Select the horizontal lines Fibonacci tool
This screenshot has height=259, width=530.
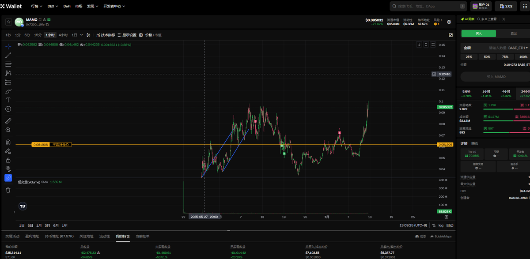pos(8,64)
